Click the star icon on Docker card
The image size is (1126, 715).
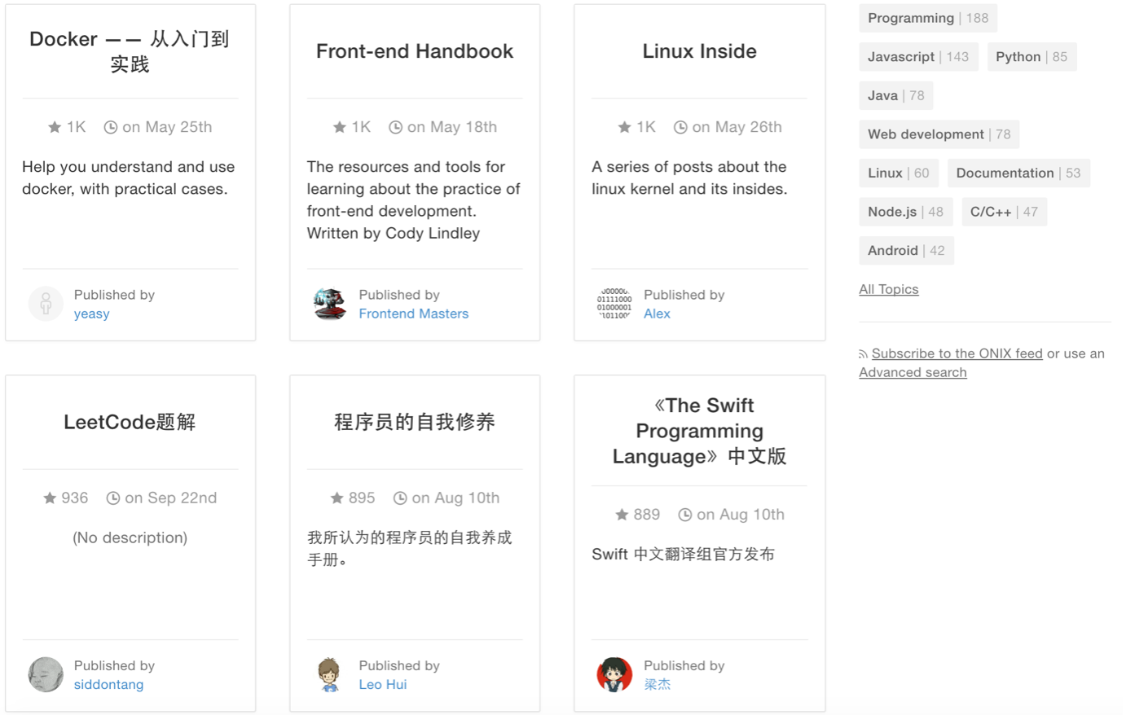coord(55,127)
